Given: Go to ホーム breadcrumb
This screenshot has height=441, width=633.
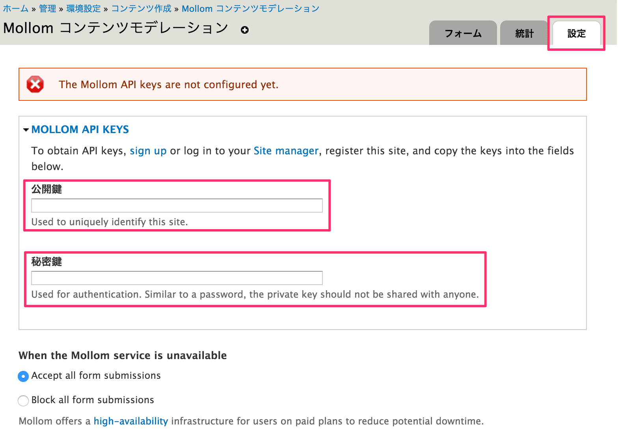Looking at the screenshot, I should tap(16, 8).
